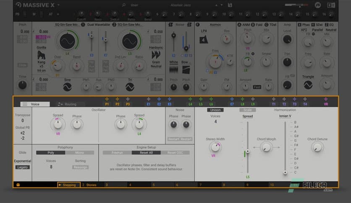Select the T2 tracker modulation handle
This screenshot has width=351, height=203.
pos(284,99)
